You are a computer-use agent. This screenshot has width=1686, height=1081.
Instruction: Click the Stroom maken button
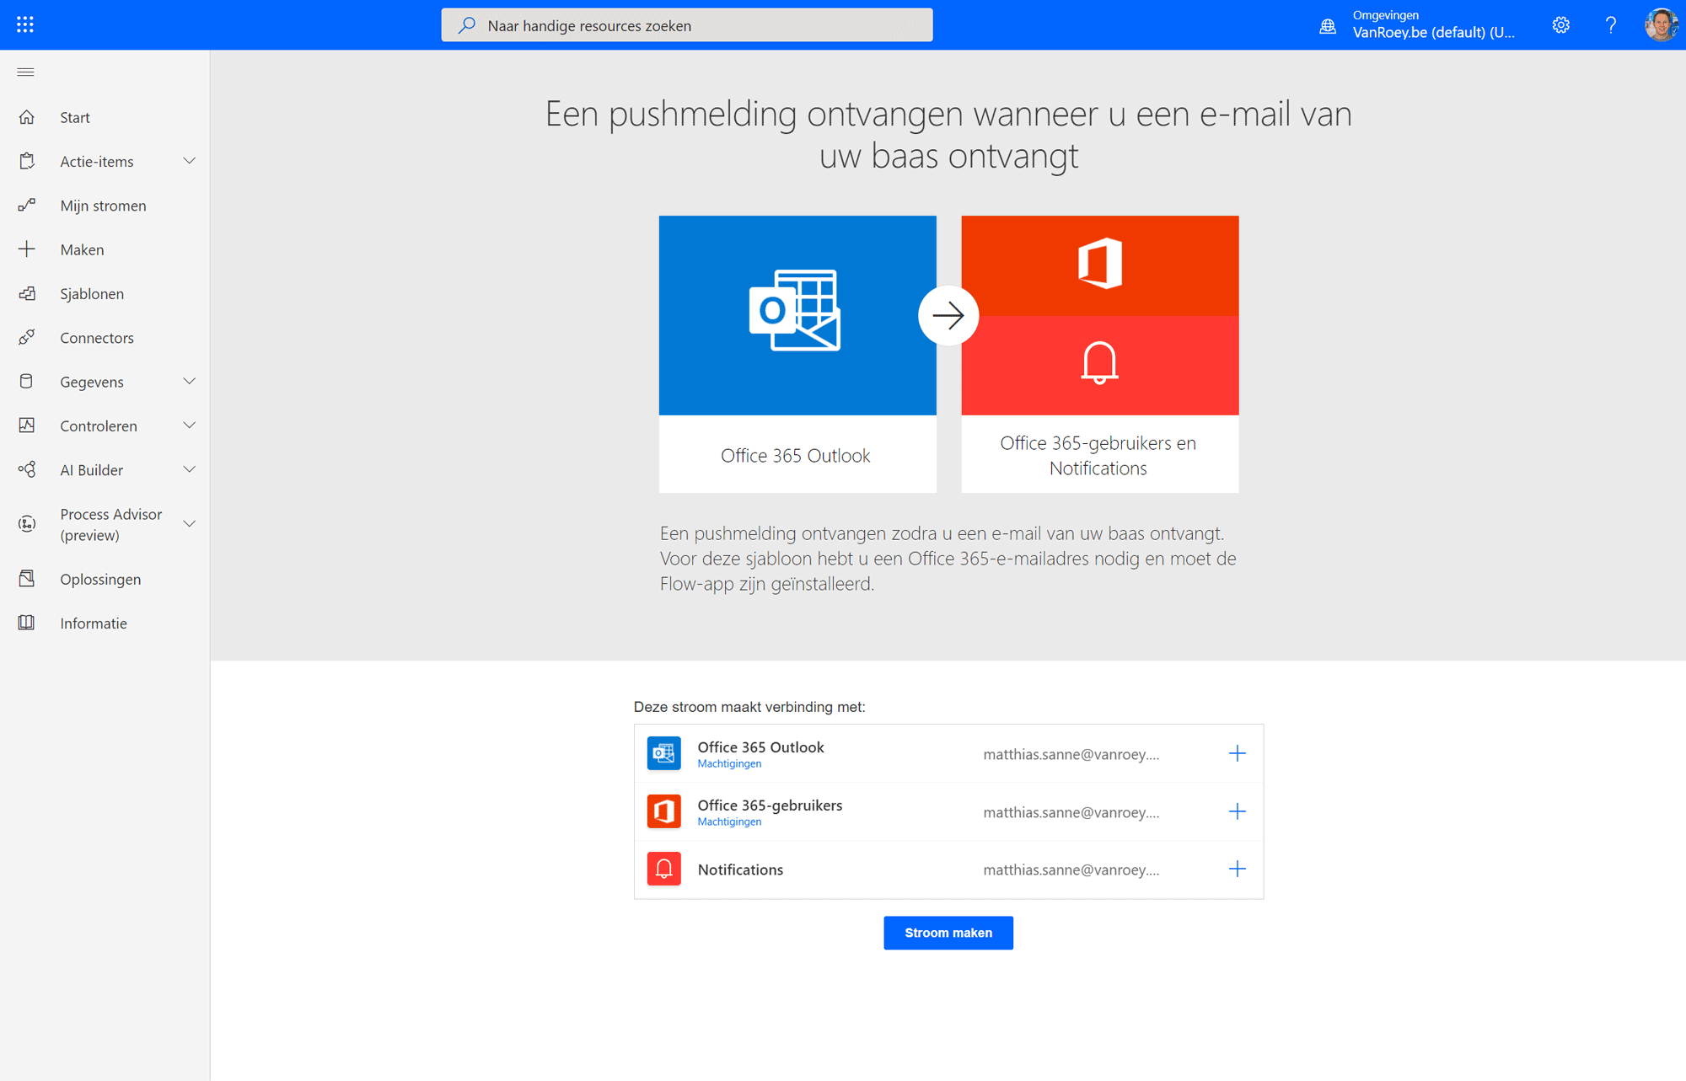(948, 933)
